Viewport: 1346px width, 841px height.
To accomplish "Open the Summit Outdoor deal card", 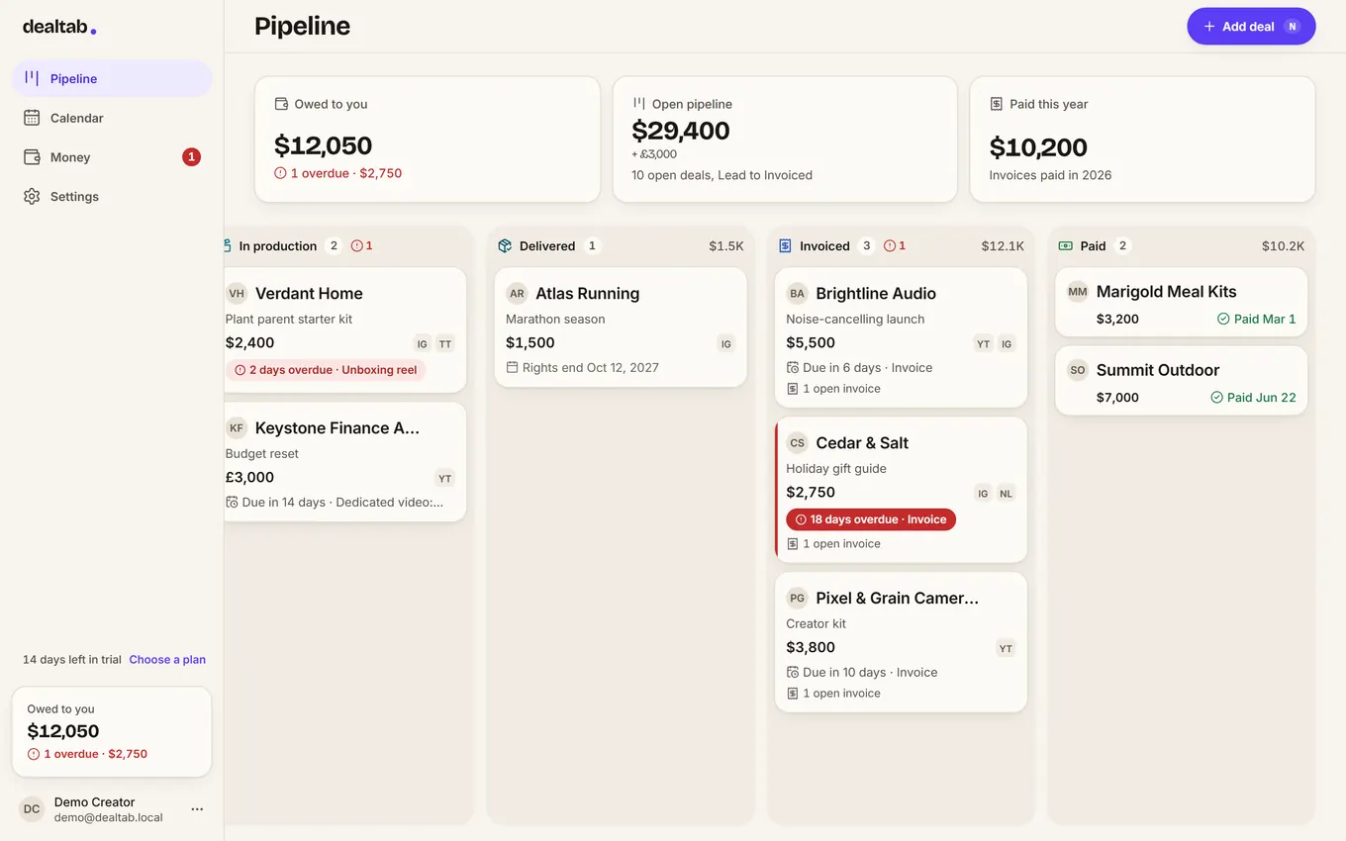I will coord(1182,381).
